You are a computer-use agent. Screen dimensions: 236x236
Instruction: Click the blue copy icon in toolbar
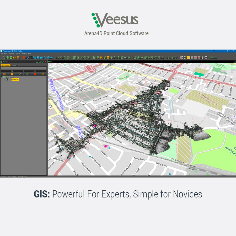click(34, 58)
